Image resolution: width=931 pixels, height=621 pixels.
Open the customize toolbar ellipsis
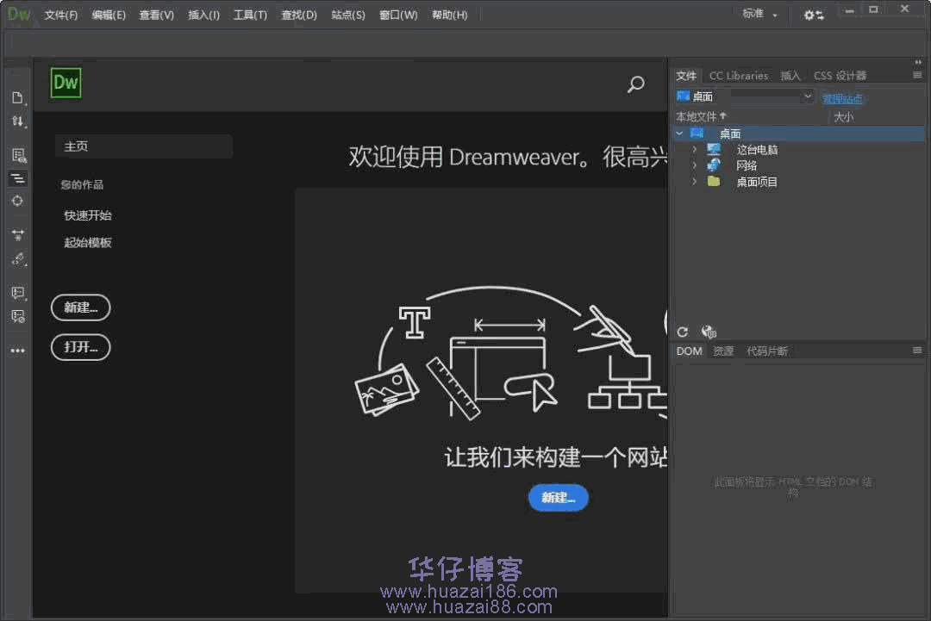pos(17,351)
